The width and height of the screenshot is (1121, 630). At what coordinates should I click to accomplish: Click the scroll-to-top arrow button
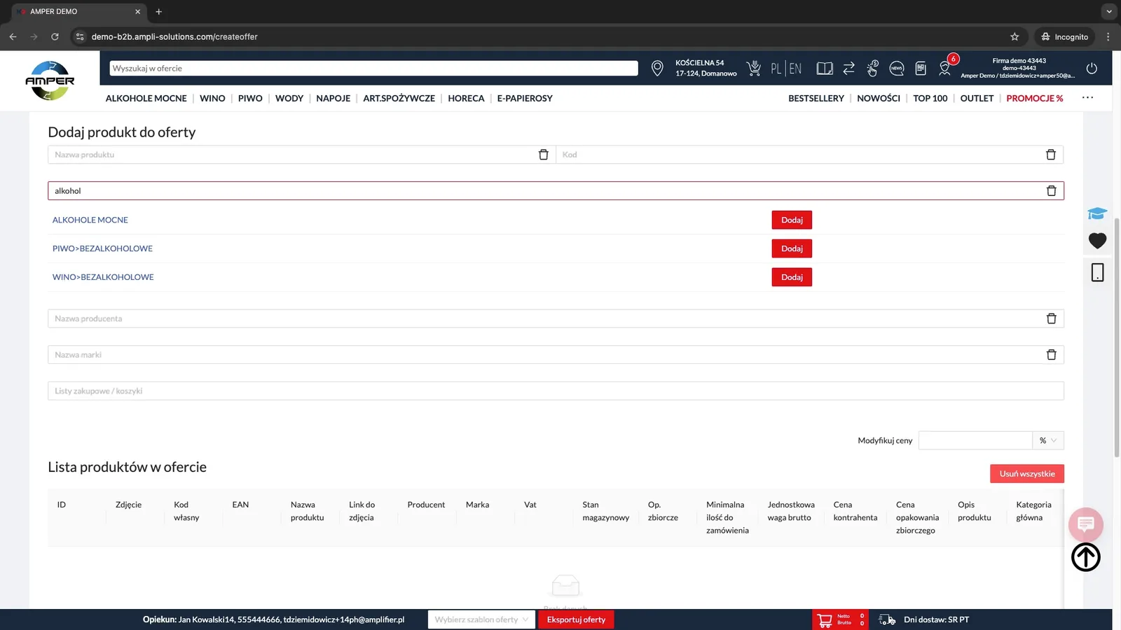coord(1086,557)
